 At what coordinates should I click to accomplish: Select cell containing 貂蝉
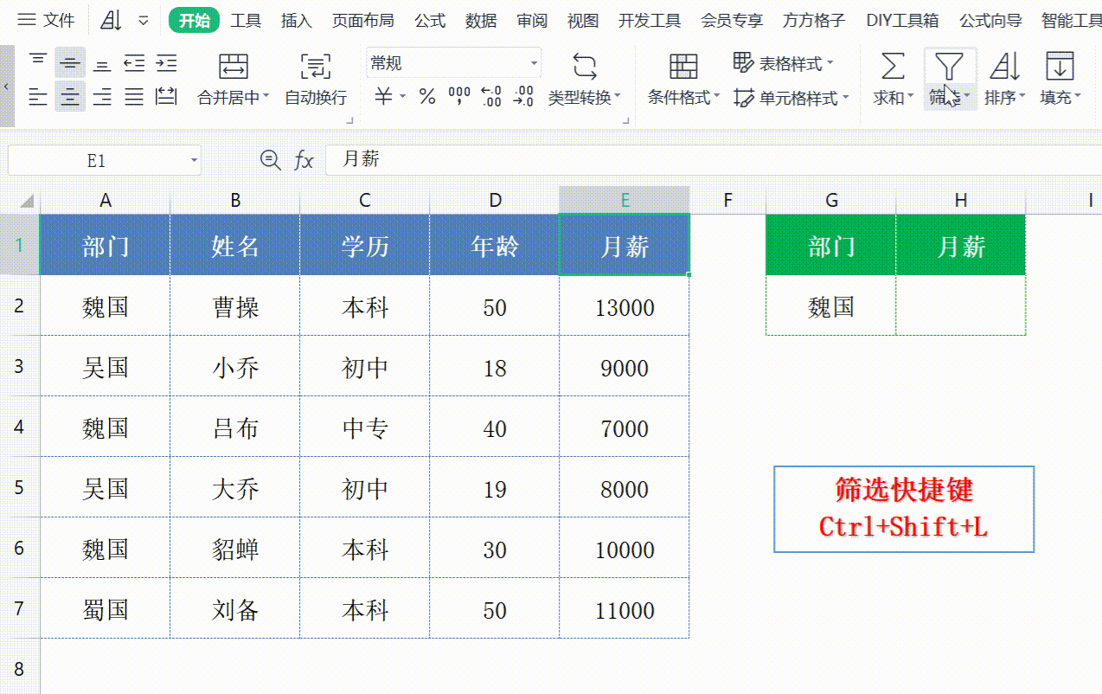pos(235,549)
